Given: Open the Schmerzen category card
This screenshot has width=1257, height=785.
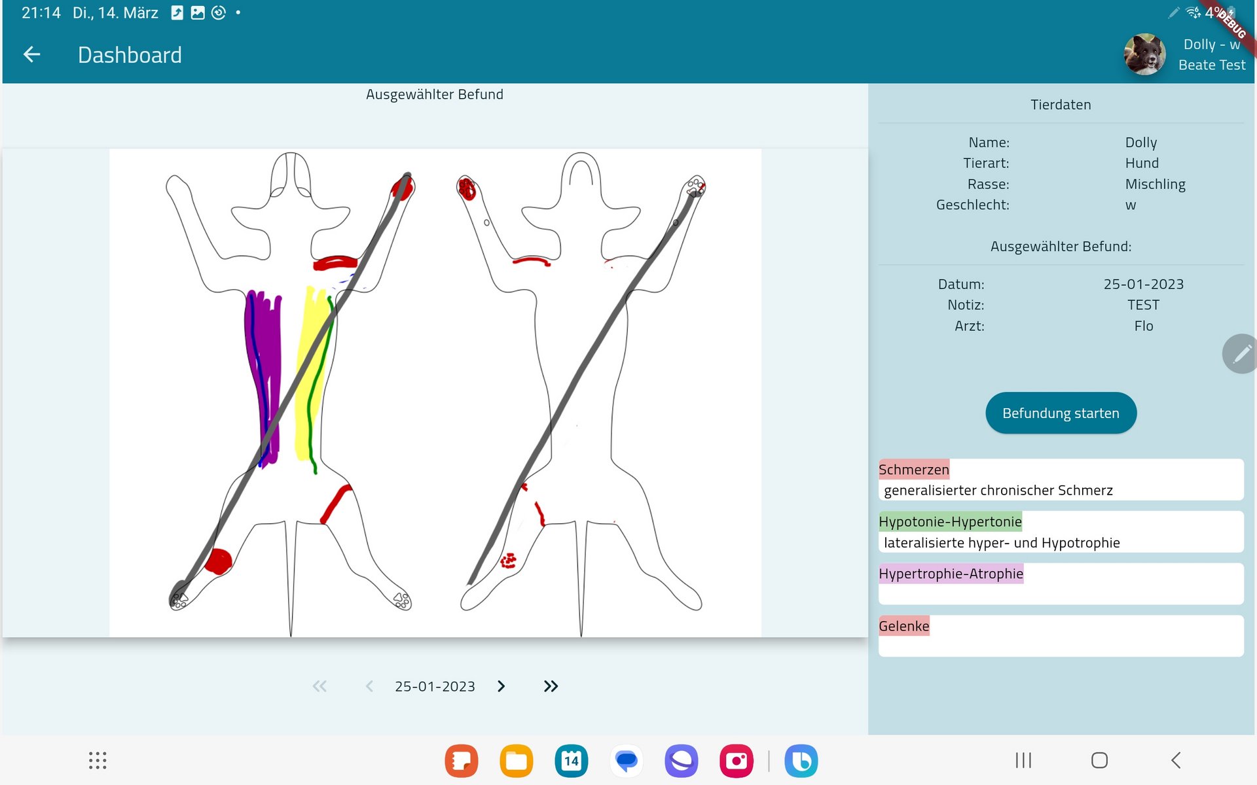Looking at the screenshot, I should (x=1061, y=480).
